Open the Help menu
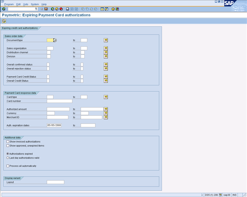This screenshot has height=197, width=247. click(x=44, y=4)
